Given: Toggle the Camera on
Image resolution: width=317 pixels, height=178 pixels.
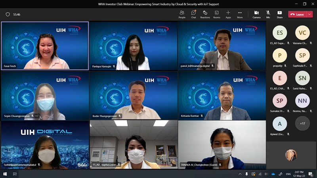Looking at the screenshot, I should (x=256, y=14).
